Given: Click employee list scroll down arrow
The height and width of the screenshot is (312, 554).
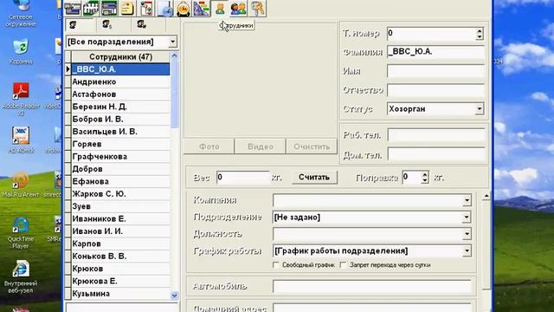Looking at the screenshot, I should click(174, 296).
